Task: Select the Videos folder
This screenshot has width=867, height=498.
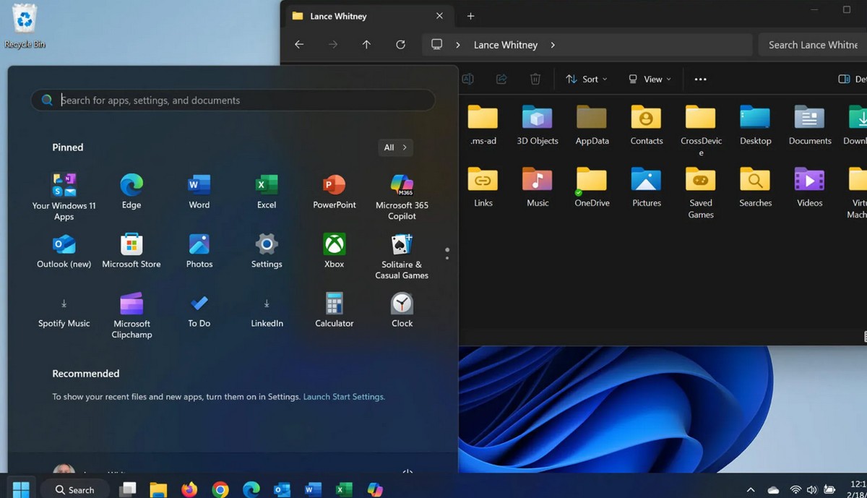Action: coord(810,187)
